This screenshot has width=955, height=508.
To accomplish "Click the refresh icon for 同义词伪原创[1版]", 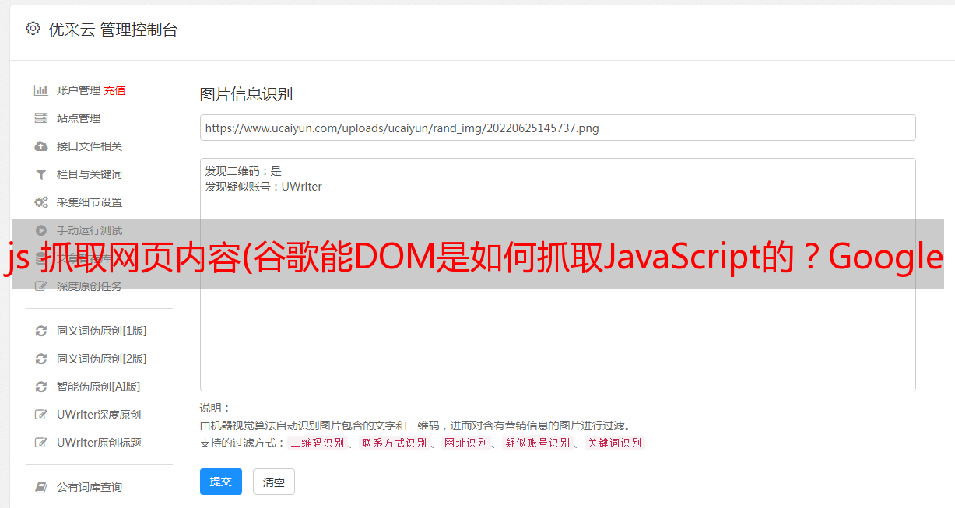I will point(41,331).
